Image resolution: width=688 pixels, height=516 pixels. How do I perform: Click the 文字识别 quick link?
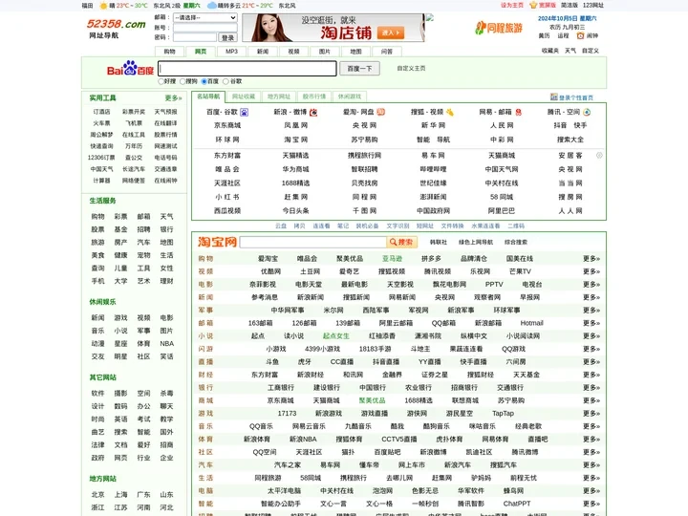[x=398, y=226]
